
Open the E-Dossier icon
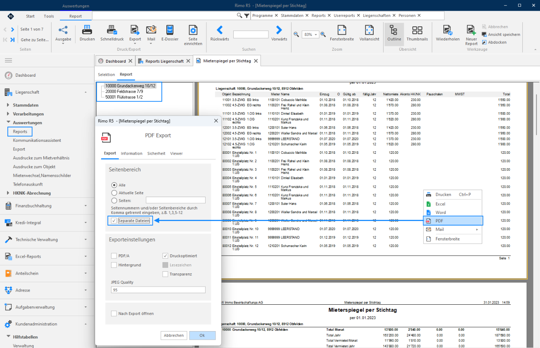[170, 30]
